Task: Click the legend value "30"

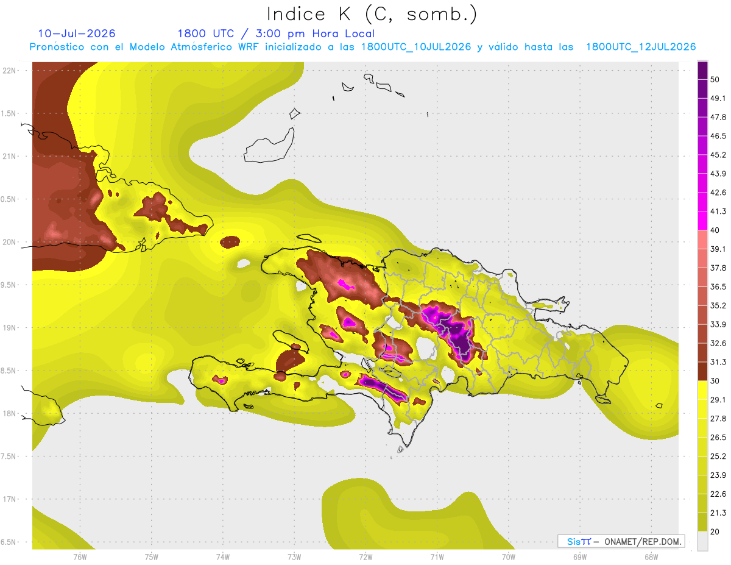Action: pyautogui.click(x=716, y=381)
